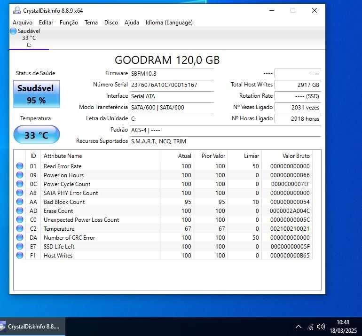Select the SSD Life Left row name
362x336 pixels.
coord(59,246)
